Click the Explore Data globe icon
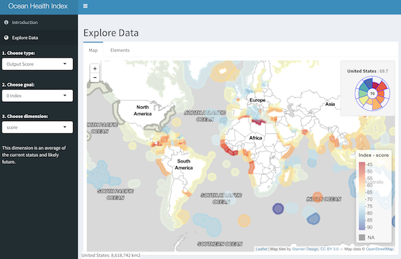The width and height of the screenshot is (401, 259). point(6,37)
